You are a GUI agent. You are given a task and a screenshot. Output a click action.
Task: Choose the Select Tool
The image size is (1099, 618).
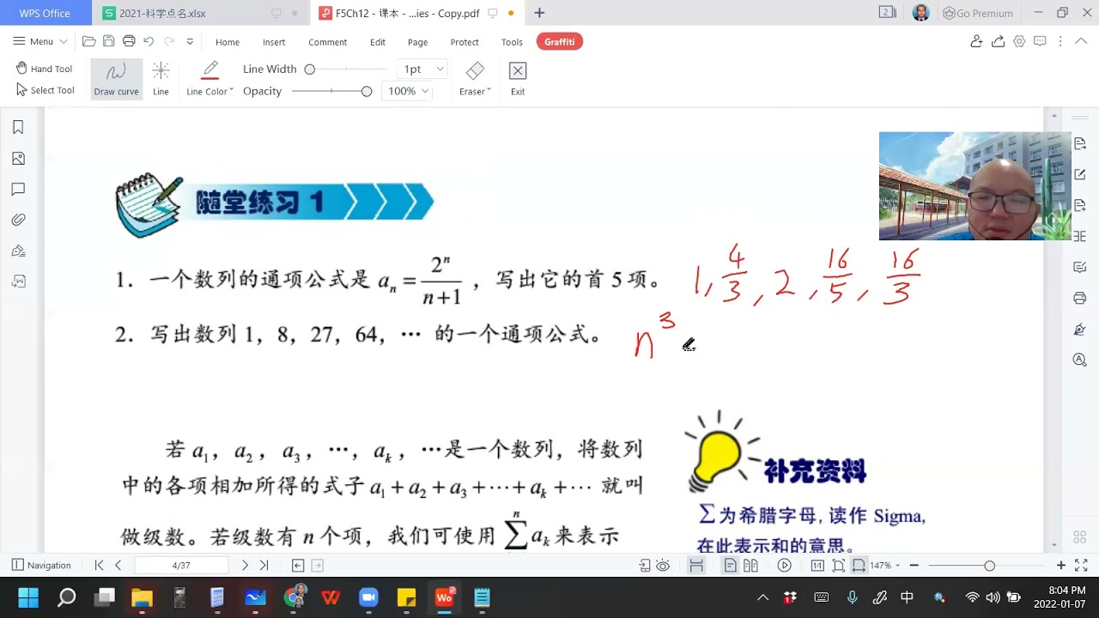pyautogui.click(x=45, y=90)
